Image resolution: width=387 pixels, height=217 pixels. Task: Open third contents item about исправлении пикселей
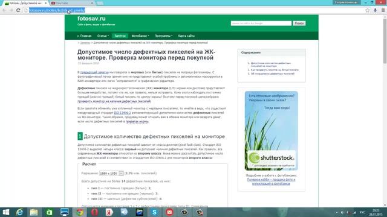click(273, 74)
